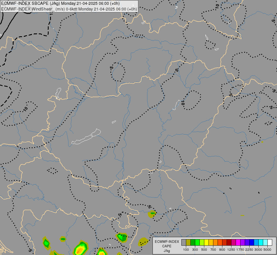The width and height of the screenshot is (277, 255).
Task: Click the legend value 700
Action: (213, 250)
